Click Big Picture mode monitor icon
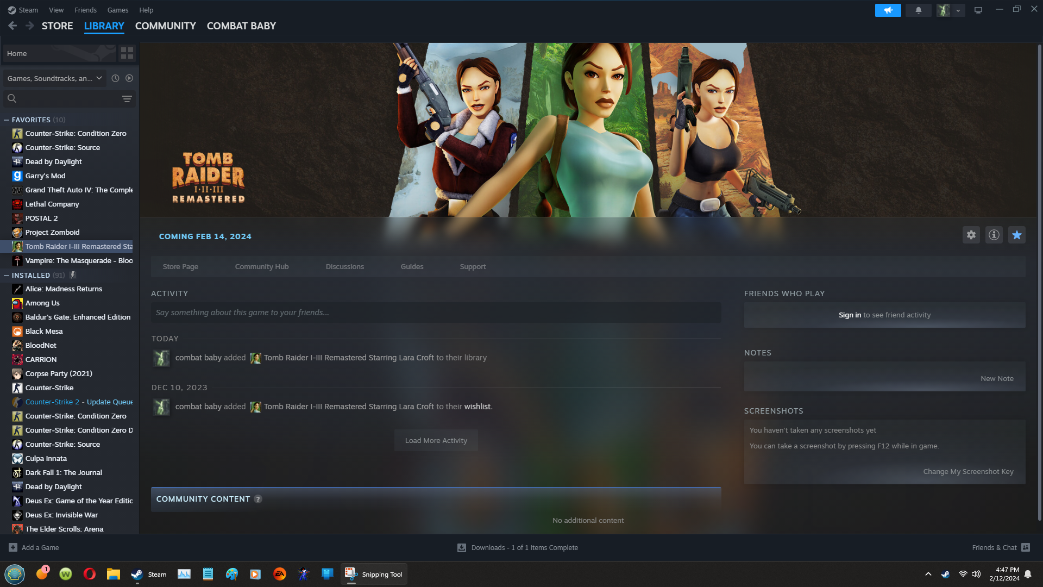Image resolution: width=1043 pixels, height=587 pixels. point(978,10)
